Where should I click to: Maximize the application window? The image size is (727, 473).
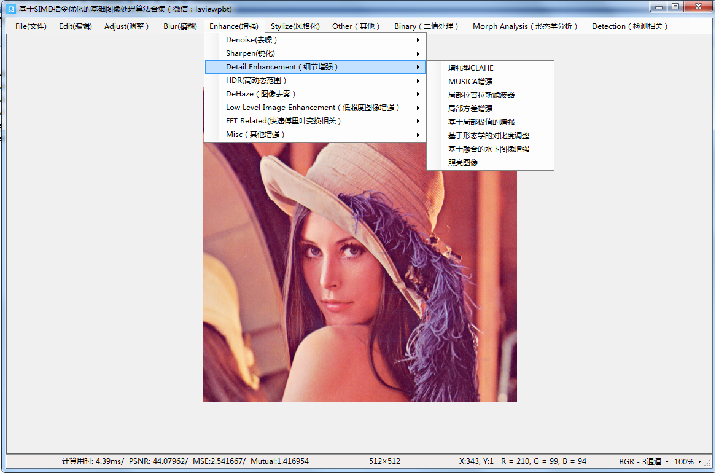(675, 7)
